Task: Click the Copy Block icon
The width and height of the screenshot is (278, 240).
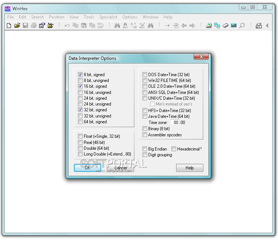Action: coord(75,25)
